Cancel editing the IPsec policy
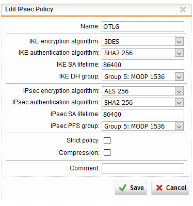 point(170,188)
